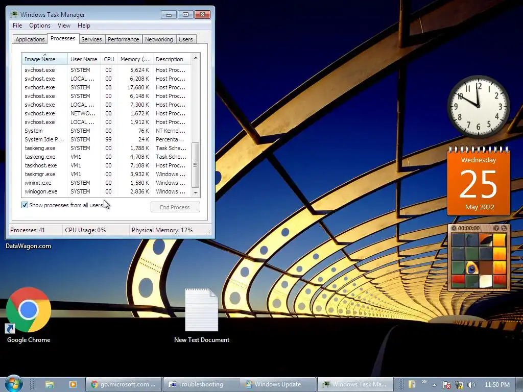This screenshot has height=392, width=523.
Task: Open the File menu
Action: 17,26
